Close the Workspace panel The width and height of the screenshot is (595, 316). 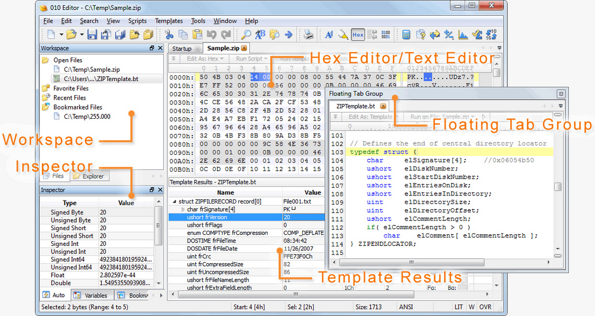(160, 48)
